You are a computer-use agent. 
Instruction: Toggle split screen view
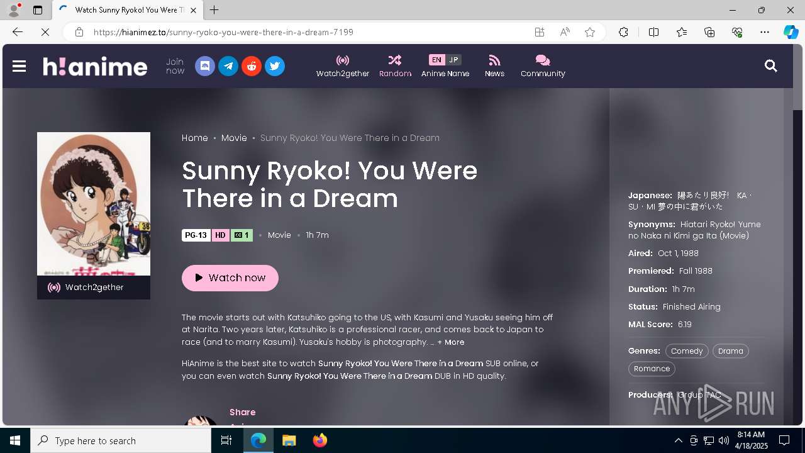653,32
